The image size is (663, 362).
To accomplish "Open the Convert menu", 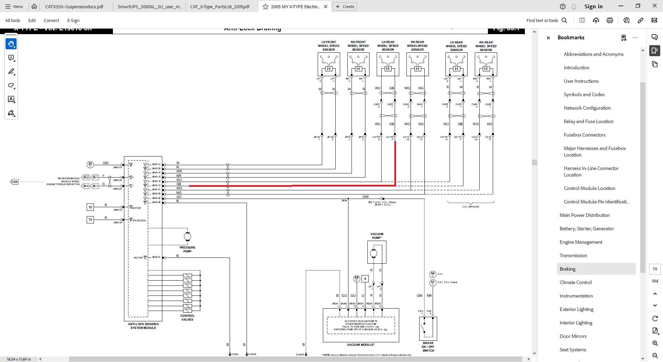I will 51,20.
